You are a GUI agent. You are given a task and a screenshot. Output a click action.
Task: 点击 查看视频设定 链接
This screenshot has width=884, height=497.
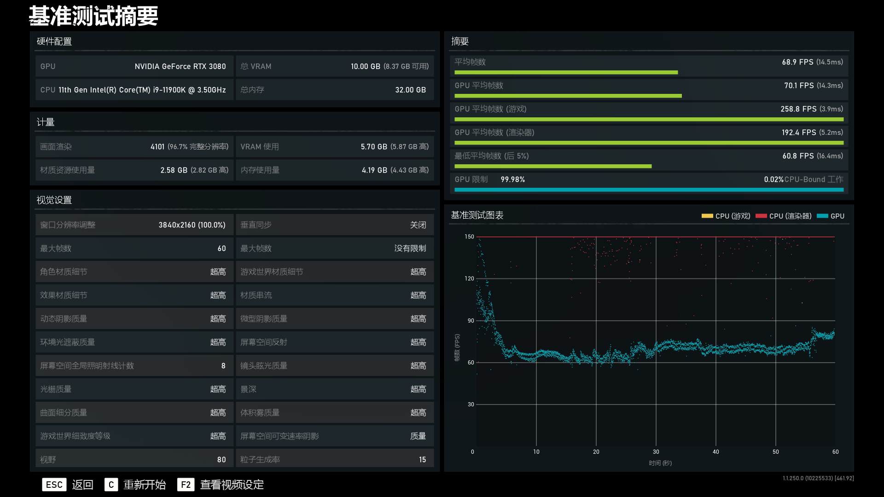point(231,485)
